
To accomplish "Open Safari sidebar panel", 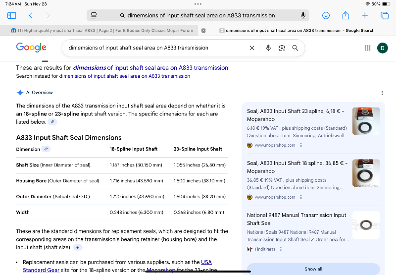I will pos(11,16).
